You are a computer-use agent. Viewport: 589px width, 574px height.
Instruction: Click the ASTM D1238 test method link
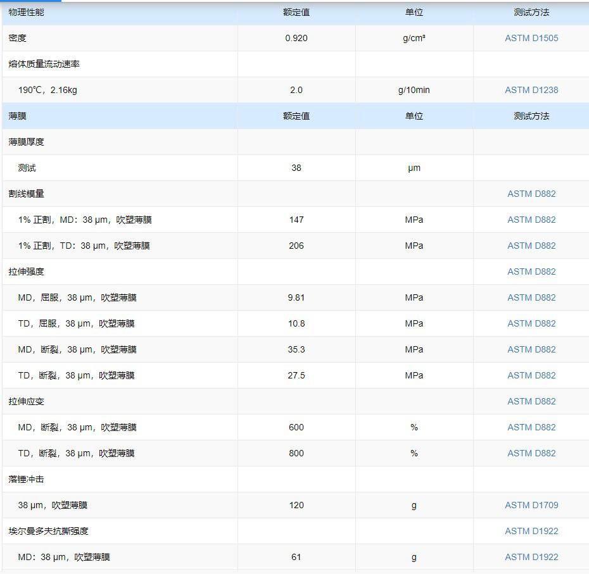tap(531, 90)
